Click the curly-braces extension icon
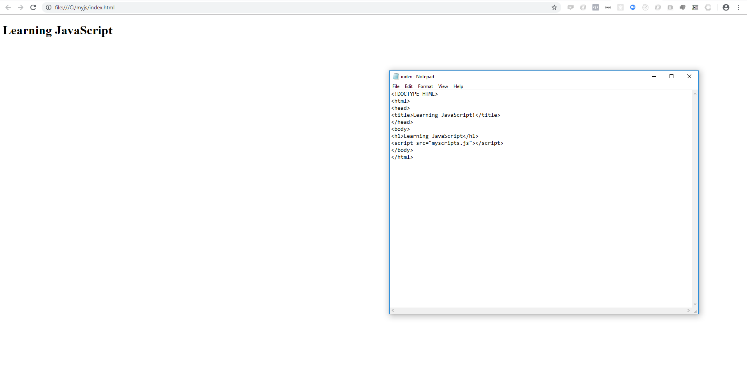 click(608, 7)
